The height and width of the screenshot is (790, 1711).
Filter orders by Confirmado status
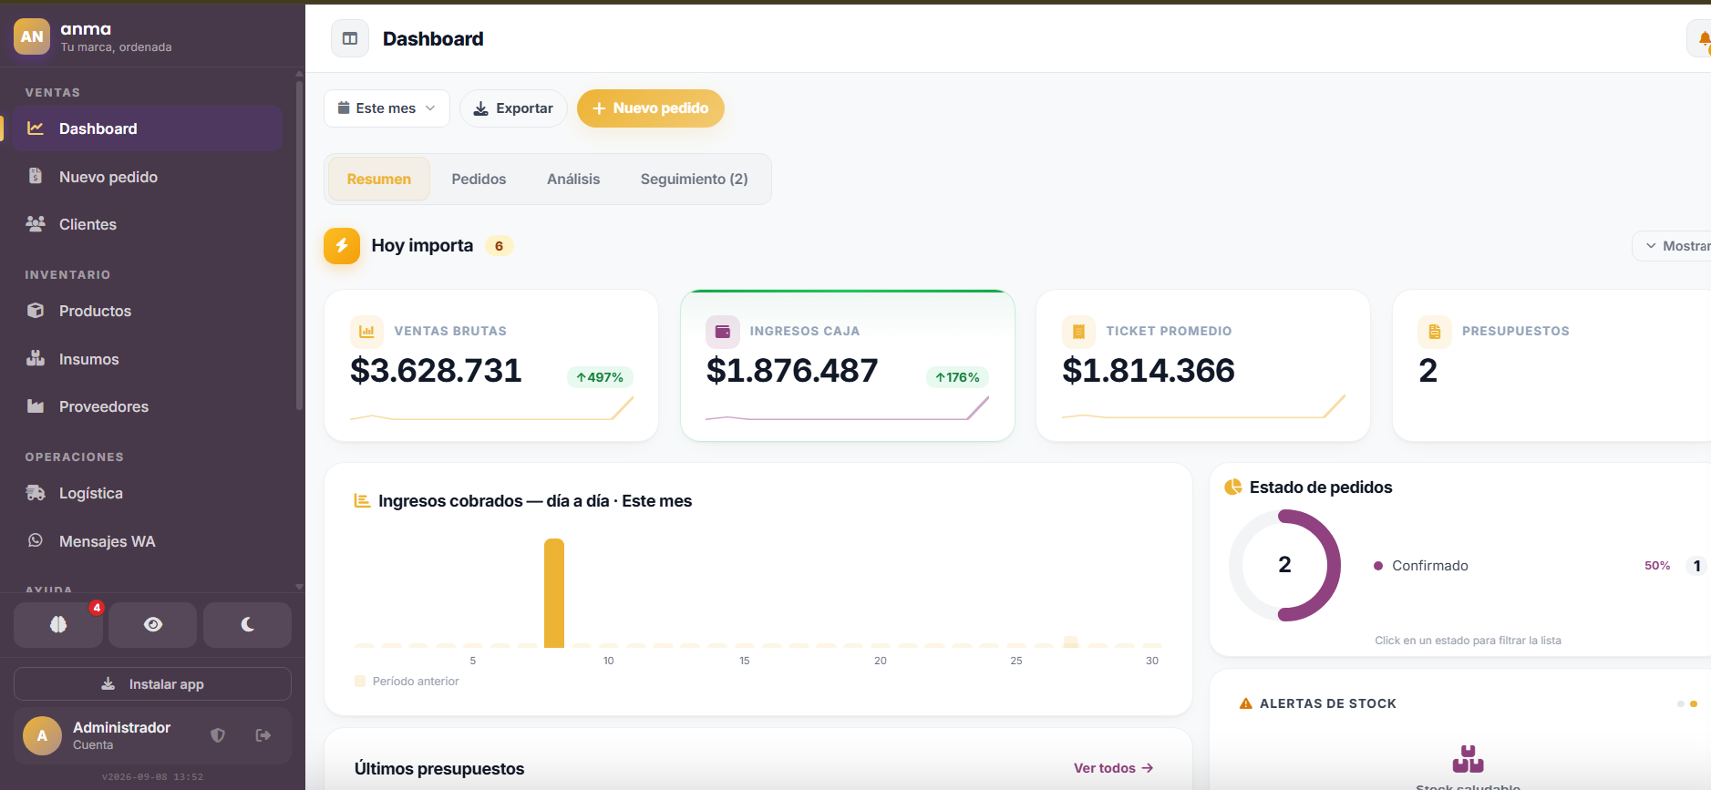pos(1541,566)
